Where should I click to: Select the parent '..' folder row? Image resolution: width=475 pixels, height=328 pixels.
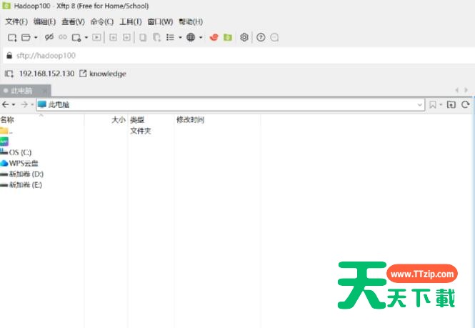[x=6, y=131]
